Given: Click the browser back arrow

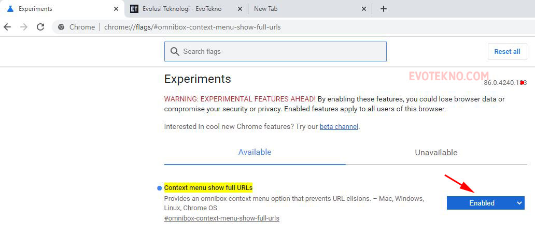Looking at the screenshot, I should point(7,27).
